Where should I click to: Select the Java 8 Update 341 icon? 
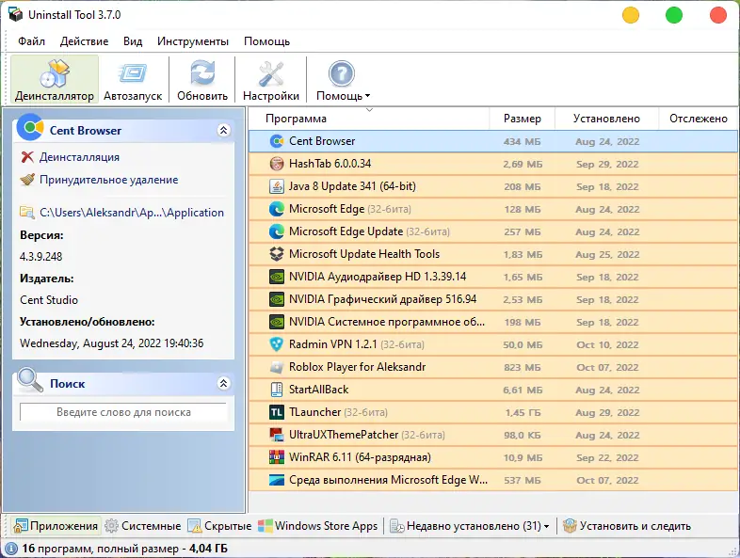tap(277, 186)
